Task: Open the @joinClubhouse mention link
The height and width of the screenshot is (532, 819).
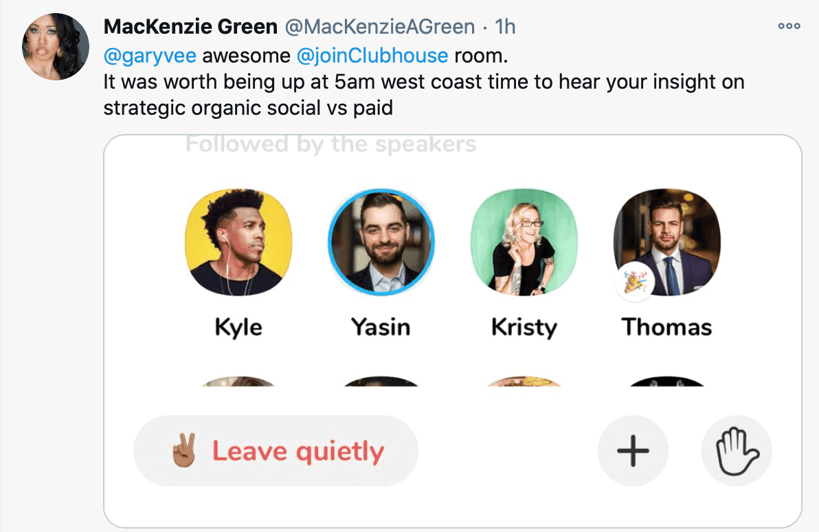Action: (x=372, y=56)
